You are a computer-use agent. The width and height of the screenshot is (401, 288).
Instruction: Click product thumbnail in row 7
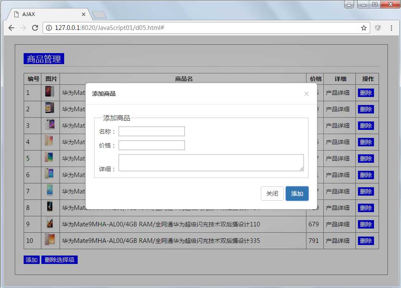tap(49, 190)
